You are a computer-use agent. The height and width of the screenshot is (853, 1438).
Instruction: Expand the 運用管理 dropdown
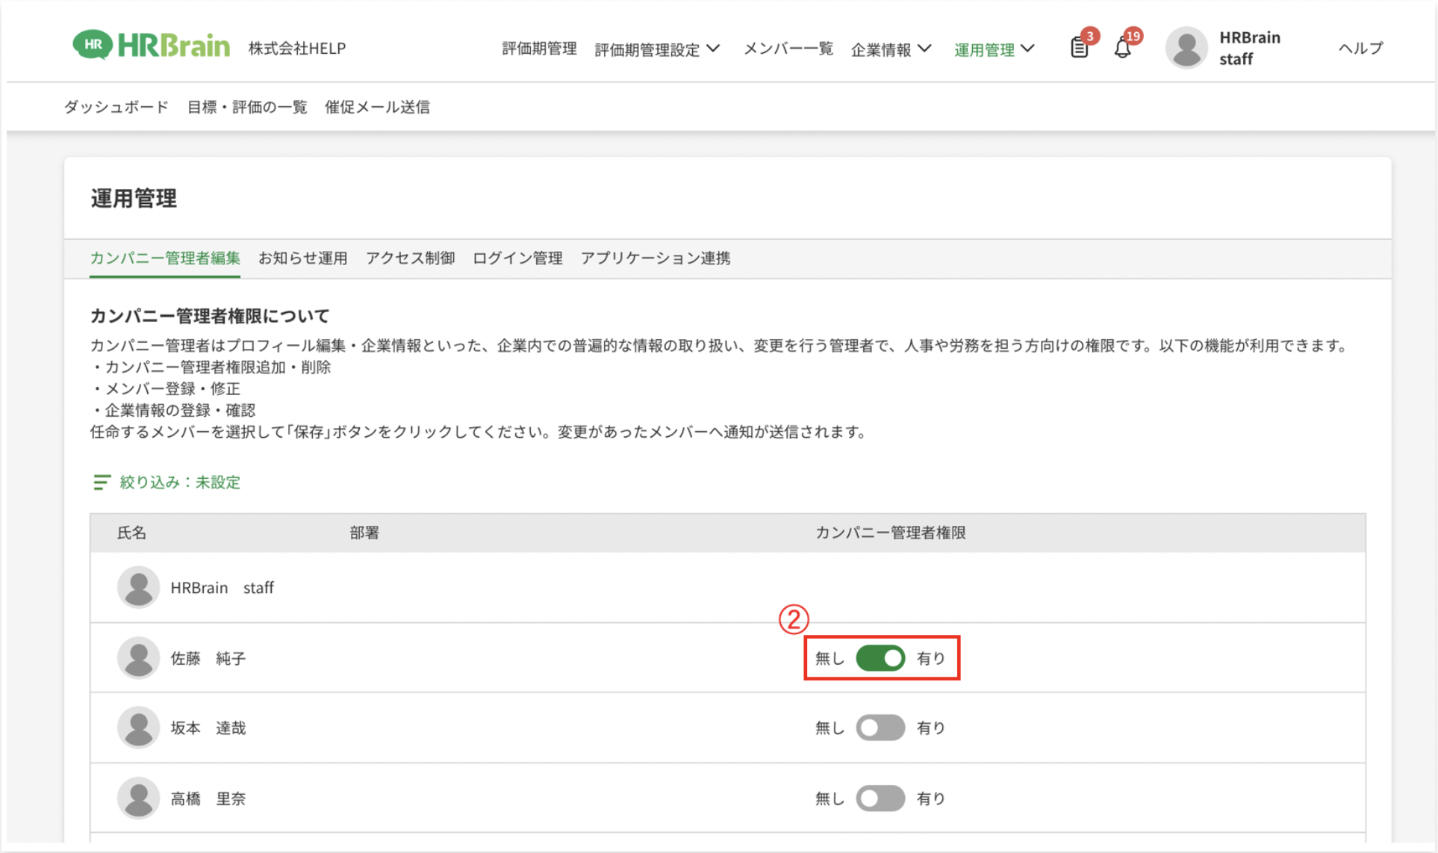pos(995,49)
